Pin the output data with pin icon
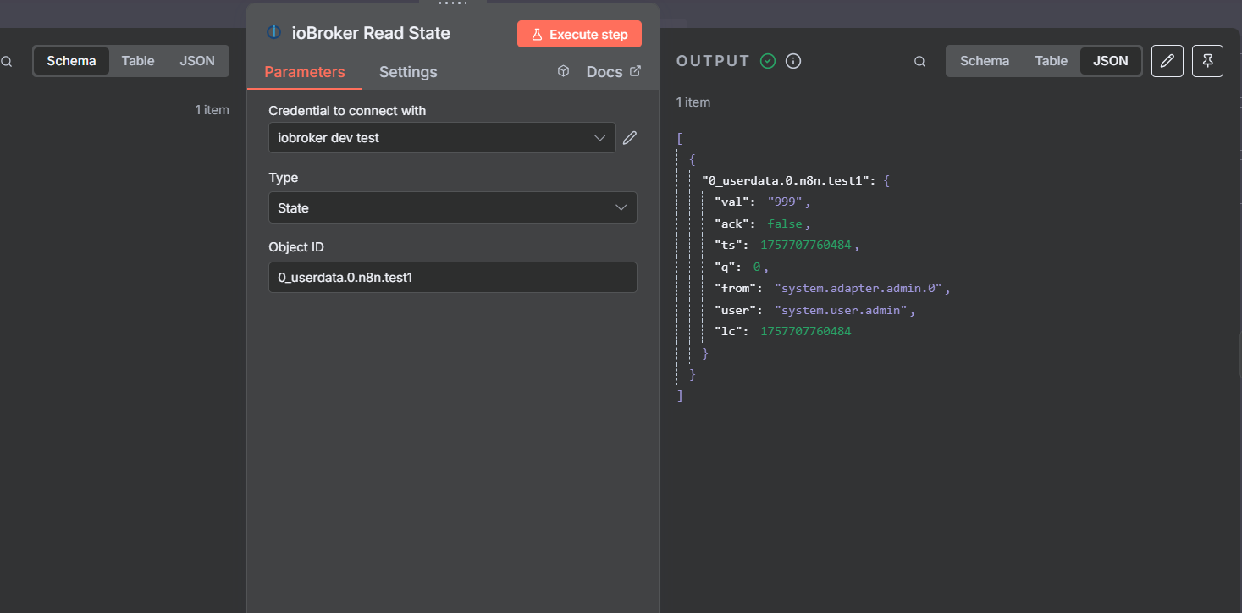1242x613 pixels. click(1207, 61)
